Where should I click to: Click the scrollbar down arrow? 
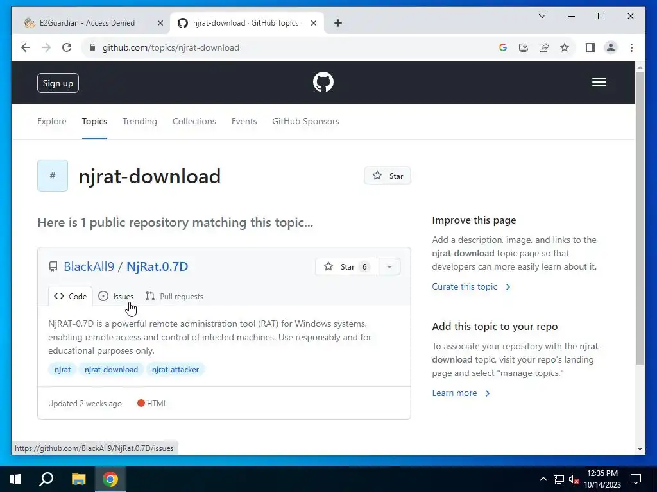click(x=640, y=449)
